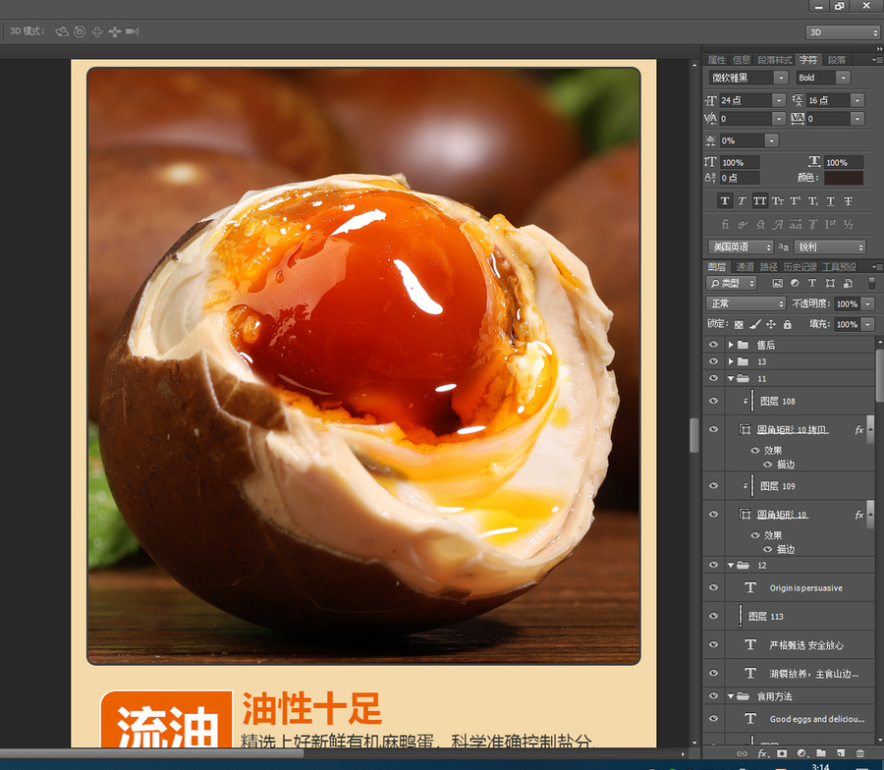Open the 正常 blend mode dropdown
884x770 pixels.
tap(746, 303)
